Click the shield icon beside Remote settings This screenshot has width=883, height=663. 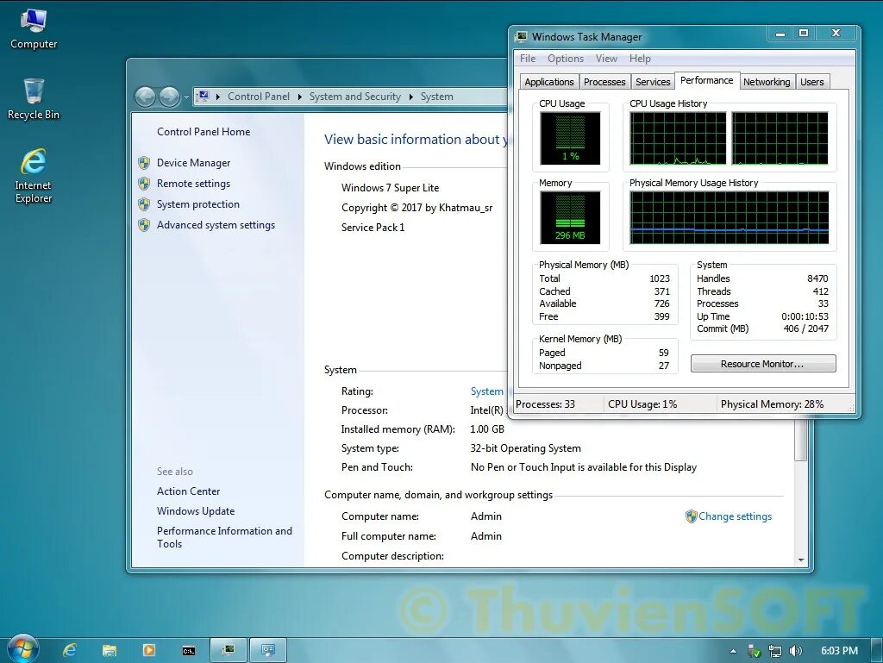pyautogui.click(x=144, y=184)
